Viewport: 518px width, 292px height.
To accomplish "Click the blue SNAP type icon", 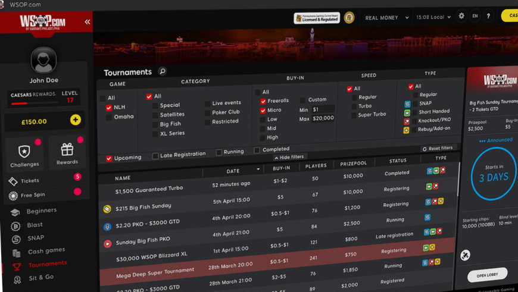I will [x=407, y=104].
